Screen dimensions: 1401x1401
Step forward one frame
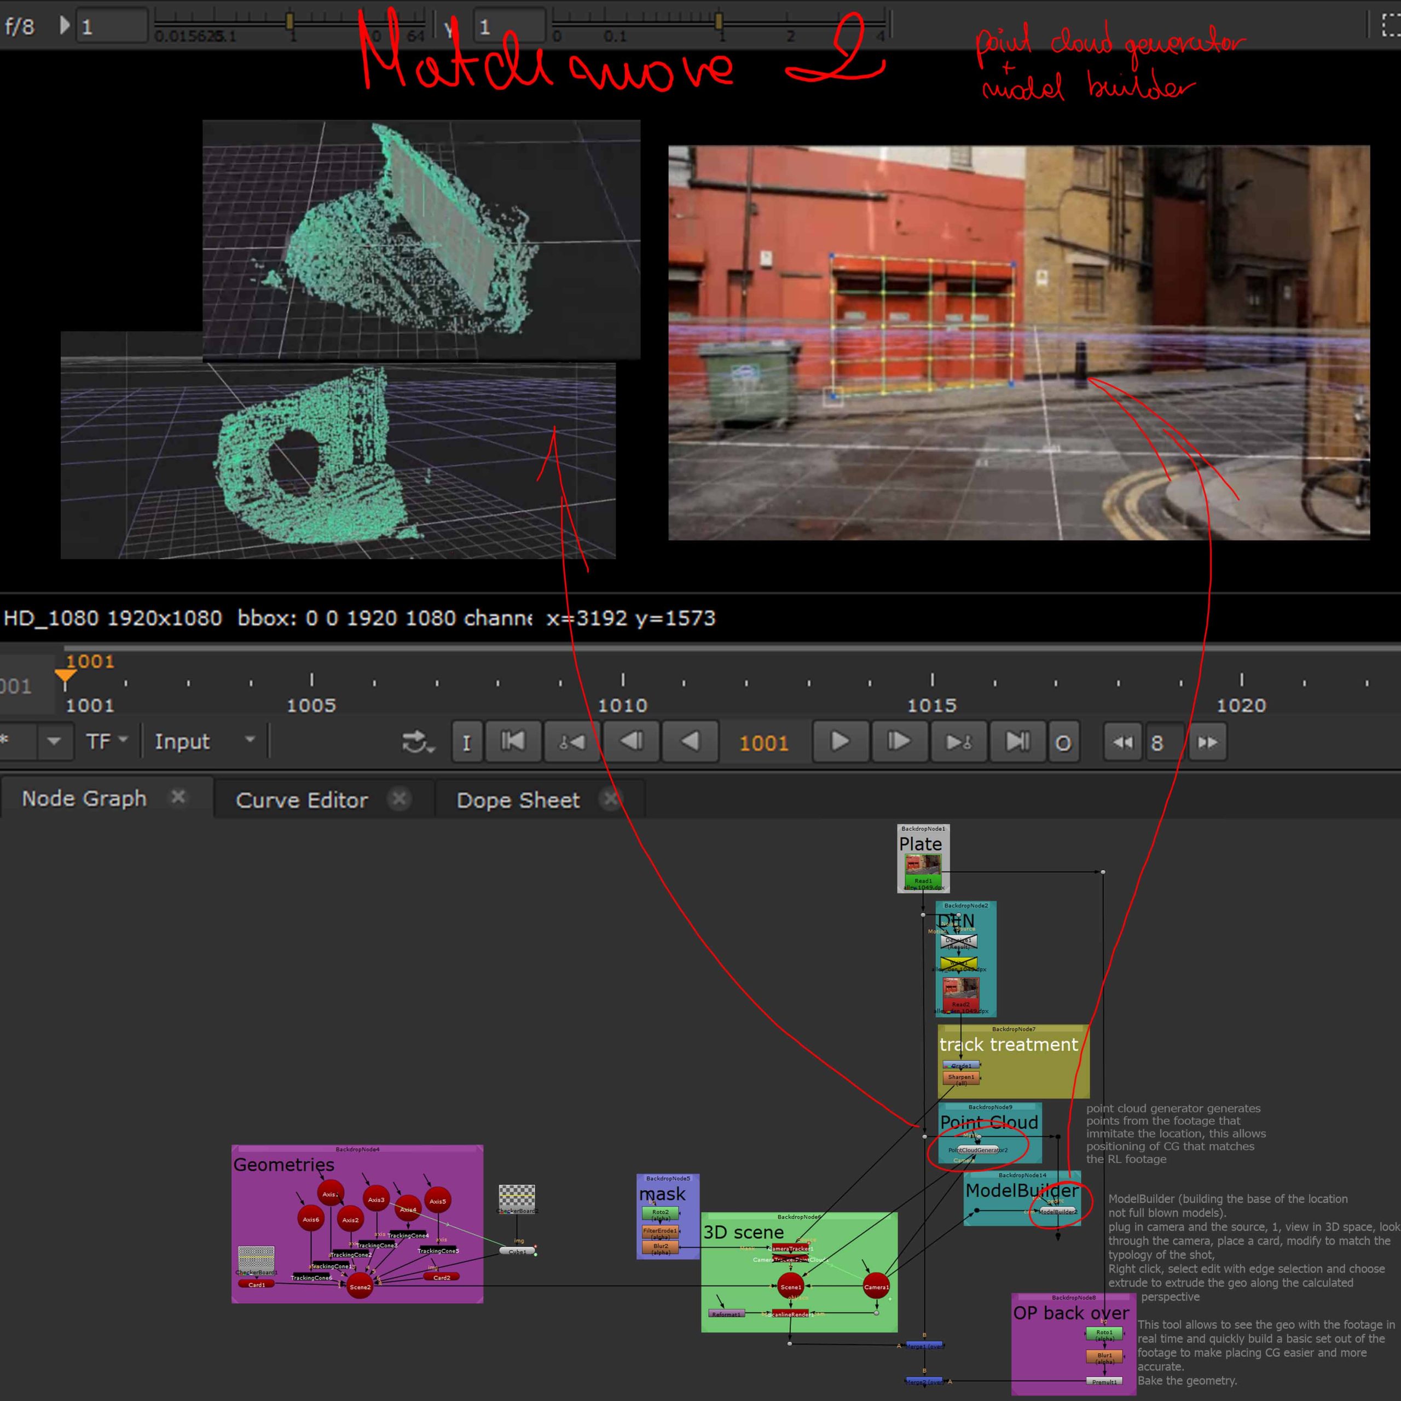[x=899, y=741]
